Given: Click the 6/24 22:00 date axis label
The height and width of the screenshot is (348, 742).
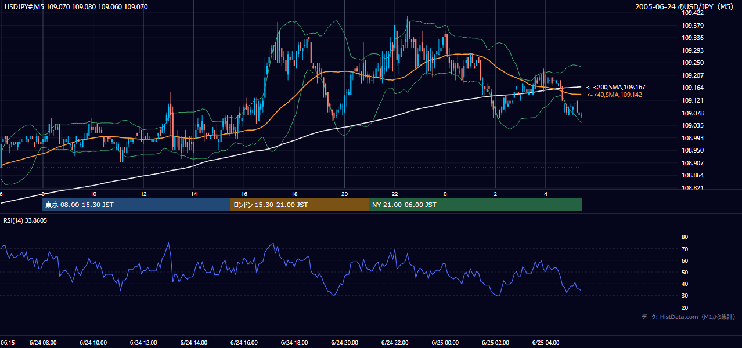Looking at the screenshot, I should tap(395, 343).
